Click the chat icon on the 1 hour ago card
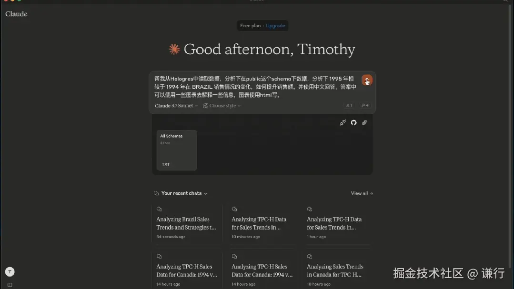The image size is (514, 289). (310, 209)
